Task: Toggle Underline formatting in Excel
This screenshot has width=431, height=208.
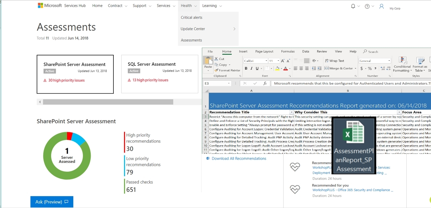Action: pyautogui.click(x=257, y=68)
